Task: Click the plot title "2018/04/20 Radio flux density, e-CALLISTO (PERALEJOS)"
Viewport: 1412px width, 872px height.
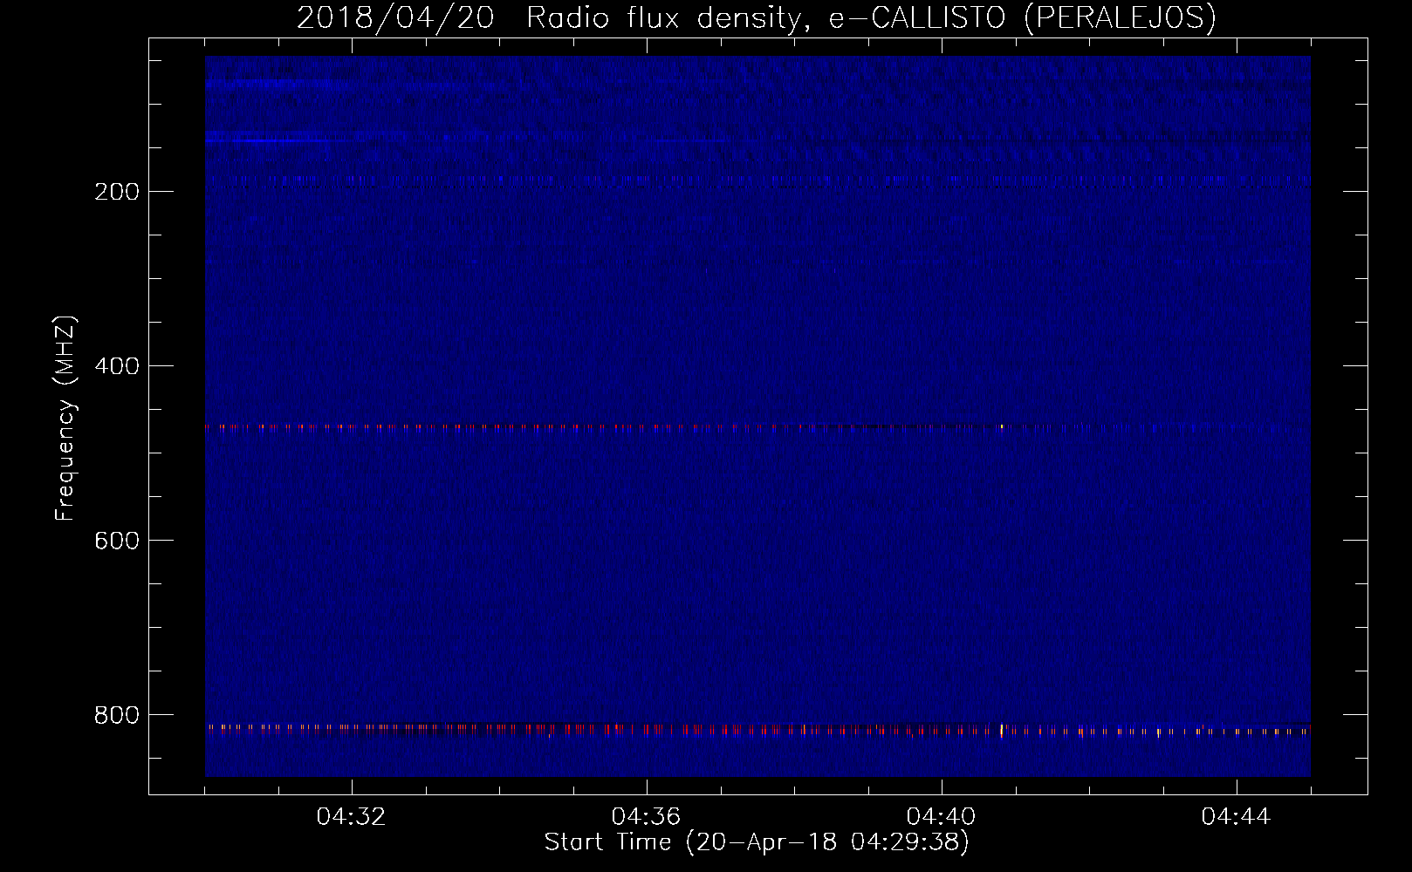Action: 757,18
